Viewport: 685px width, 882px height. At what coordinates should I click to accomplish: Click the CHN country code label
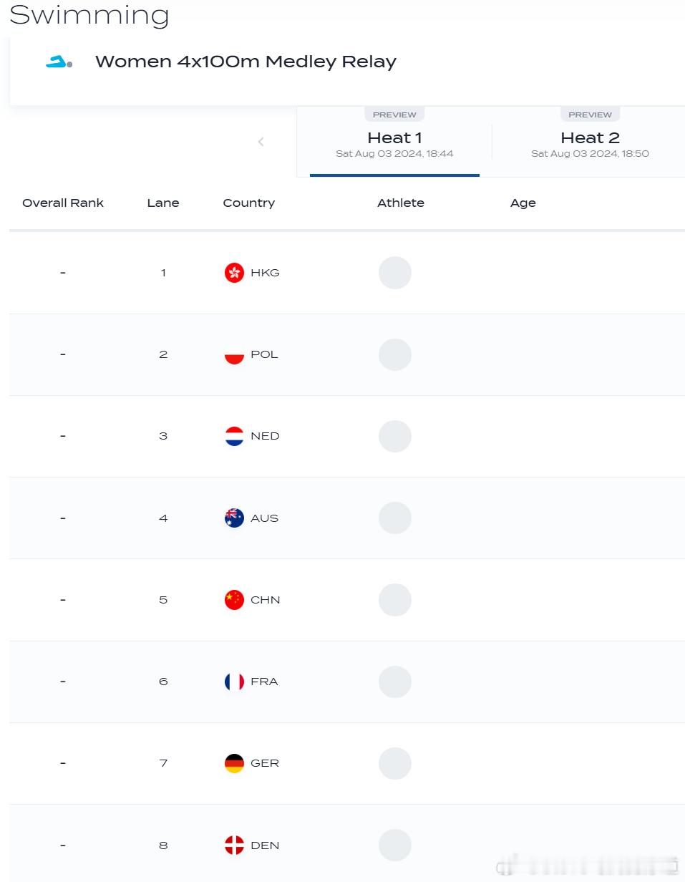point(266,600)
